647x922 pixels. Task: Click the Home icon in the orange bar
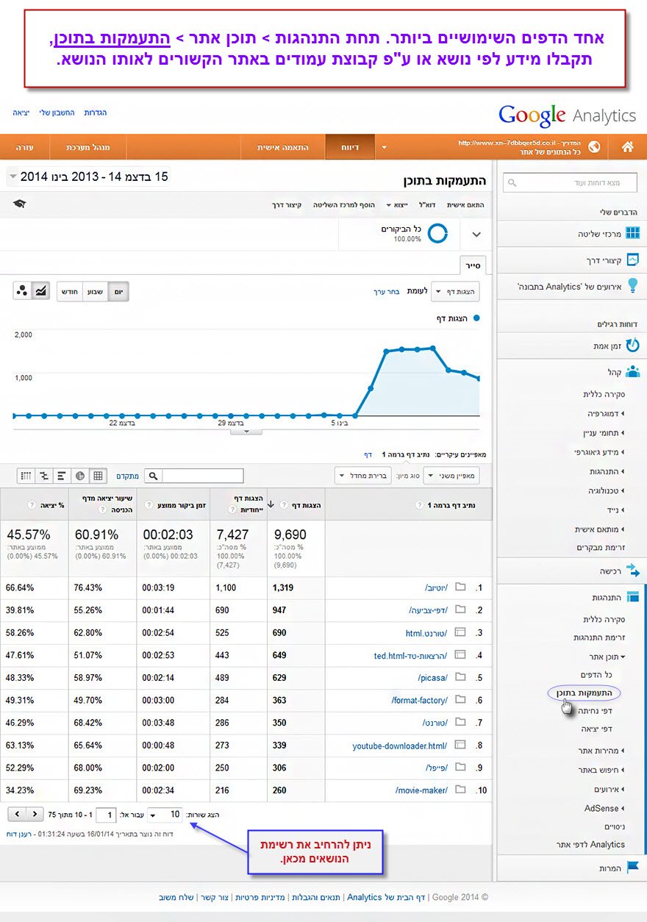point(627,147)
